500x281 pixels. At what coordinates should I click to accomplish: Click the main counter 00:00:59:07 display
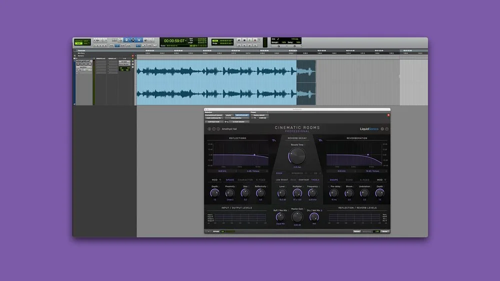click(174, 41)
